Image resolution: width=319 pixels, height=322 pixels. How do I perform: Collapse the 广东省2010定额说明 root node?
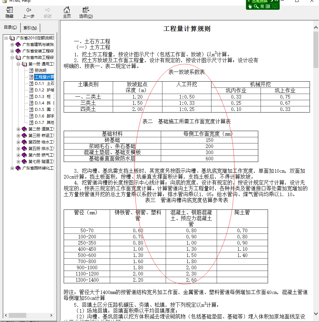pos(6,38)
